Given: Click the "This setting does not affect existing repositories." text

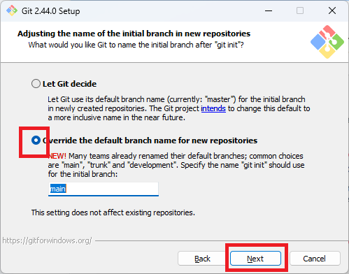Looking at the screenshot, I should point(113,212).
